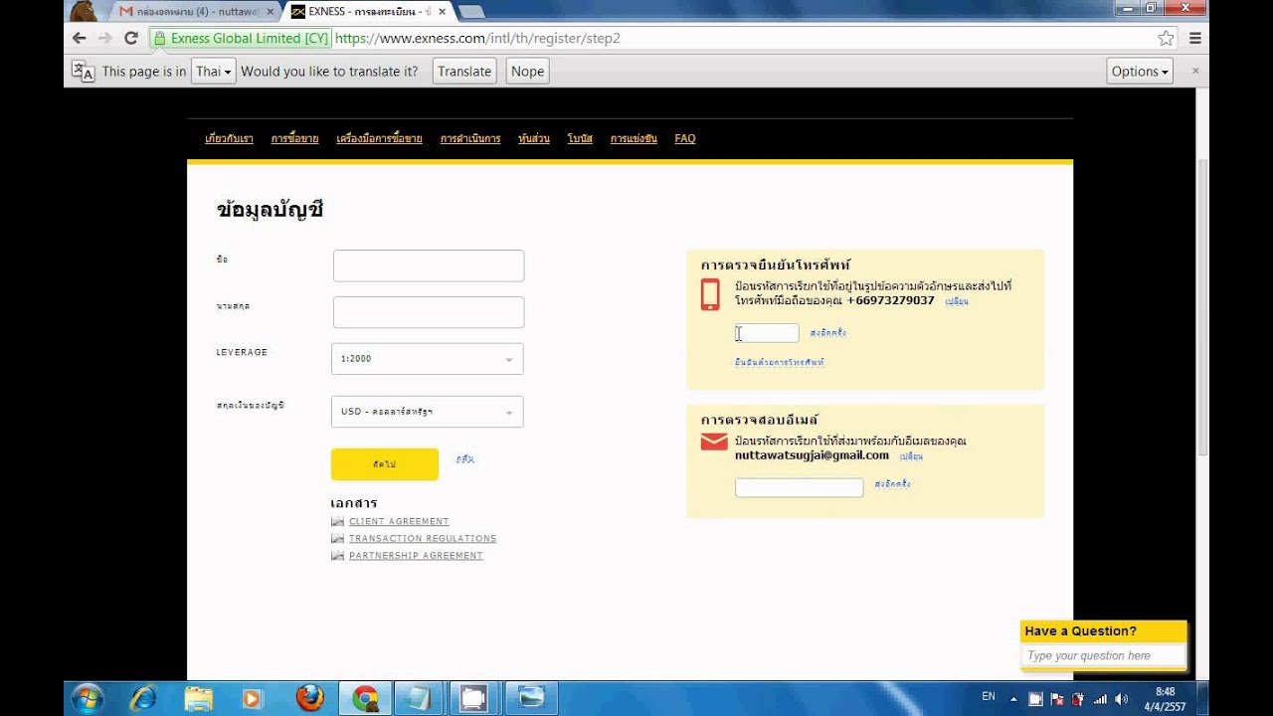The image size is (1273, 716).
Task: Open the การซื้อขาย menu item
Action: [x=295, y=139]
